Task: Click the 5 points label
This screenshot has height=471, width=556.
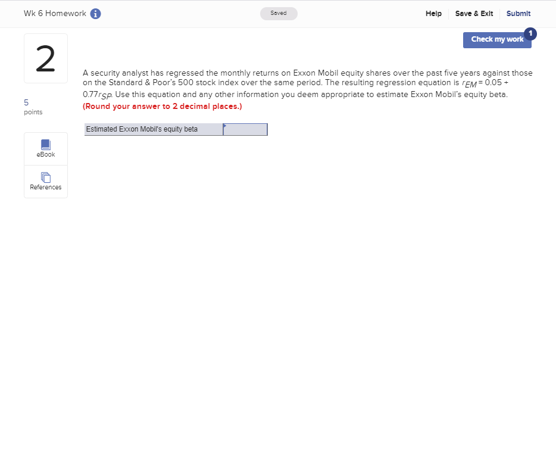Action: click(33, 107)
